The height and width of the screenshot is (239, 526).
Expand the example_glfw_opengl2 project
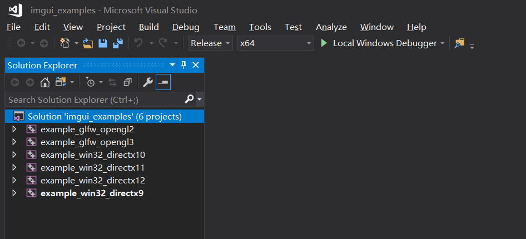coord(14,129)
